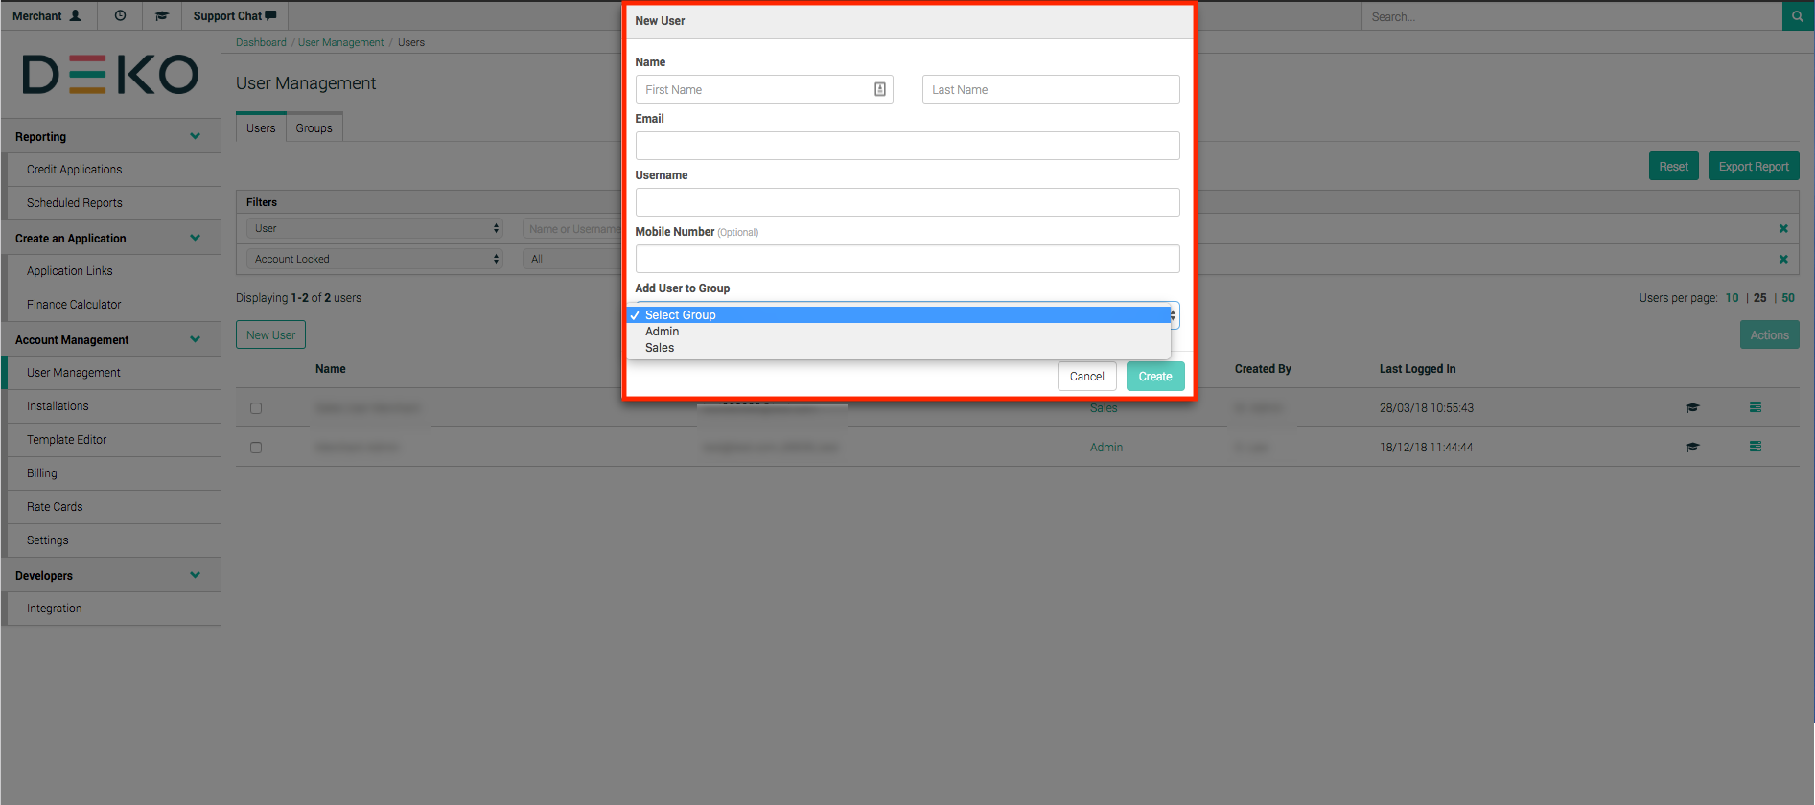Sort by Created By column header
The image size is (1815, 805).
pyautogui.click(x=1263, y=369)
